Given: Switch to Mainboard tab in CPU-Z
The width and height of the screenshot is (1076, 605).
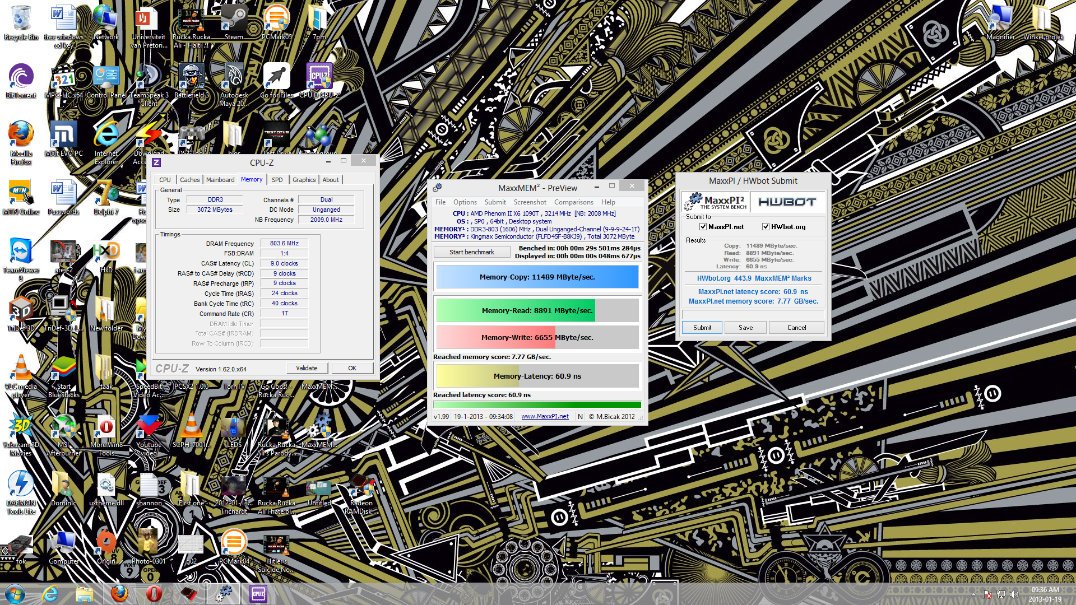Looking at the screenshot, I should coord(220,180).
